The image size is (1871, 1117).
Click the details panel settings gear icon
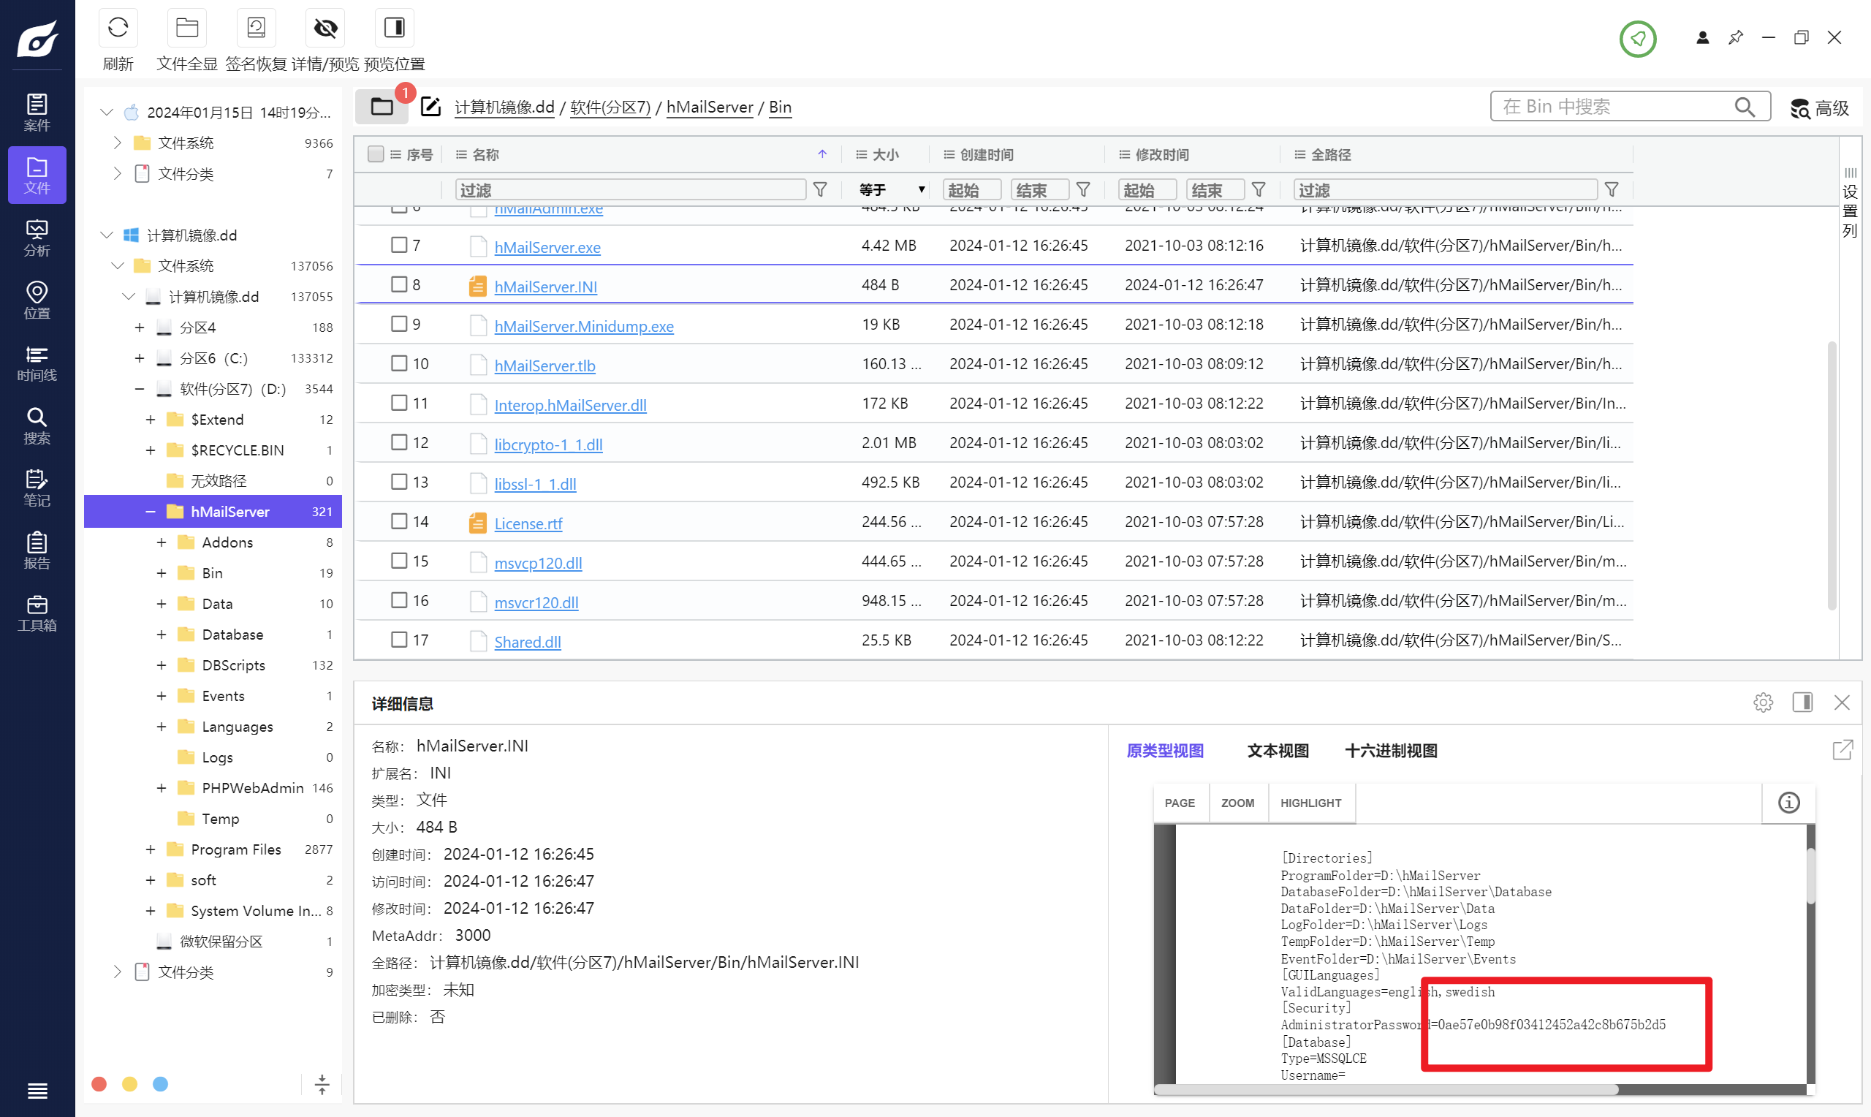(1763, 703)
